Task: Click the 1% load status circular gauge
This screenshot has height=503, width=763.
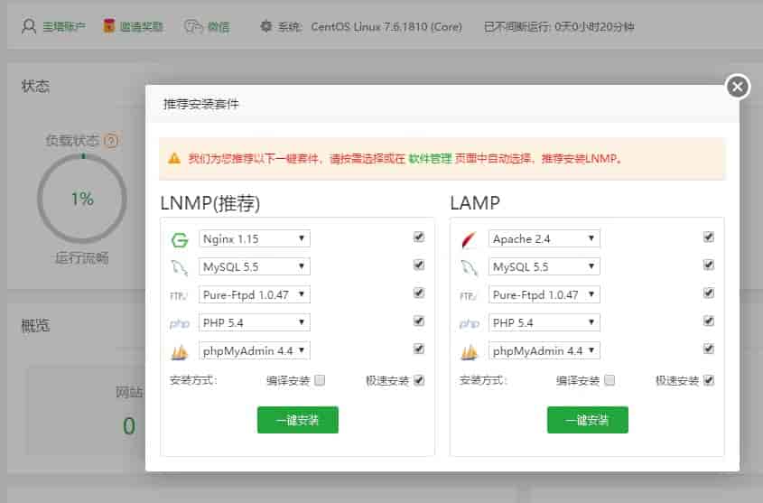Action: point(82,199)
